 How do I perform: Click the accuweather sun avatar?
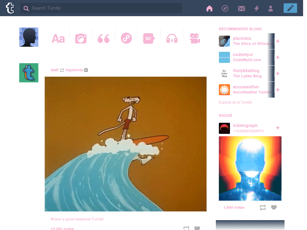[x=224, y=90]
